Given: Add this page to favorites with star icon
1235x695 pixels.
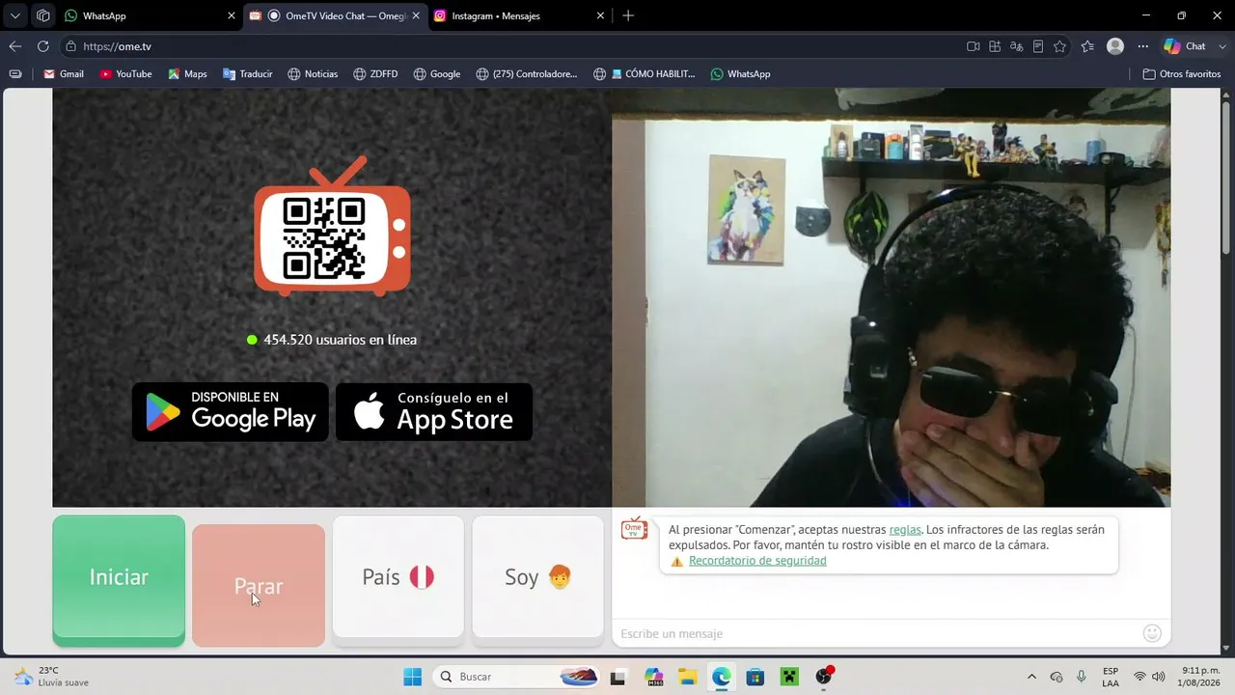Looking at the screenshot, I should pos(1059,46).
